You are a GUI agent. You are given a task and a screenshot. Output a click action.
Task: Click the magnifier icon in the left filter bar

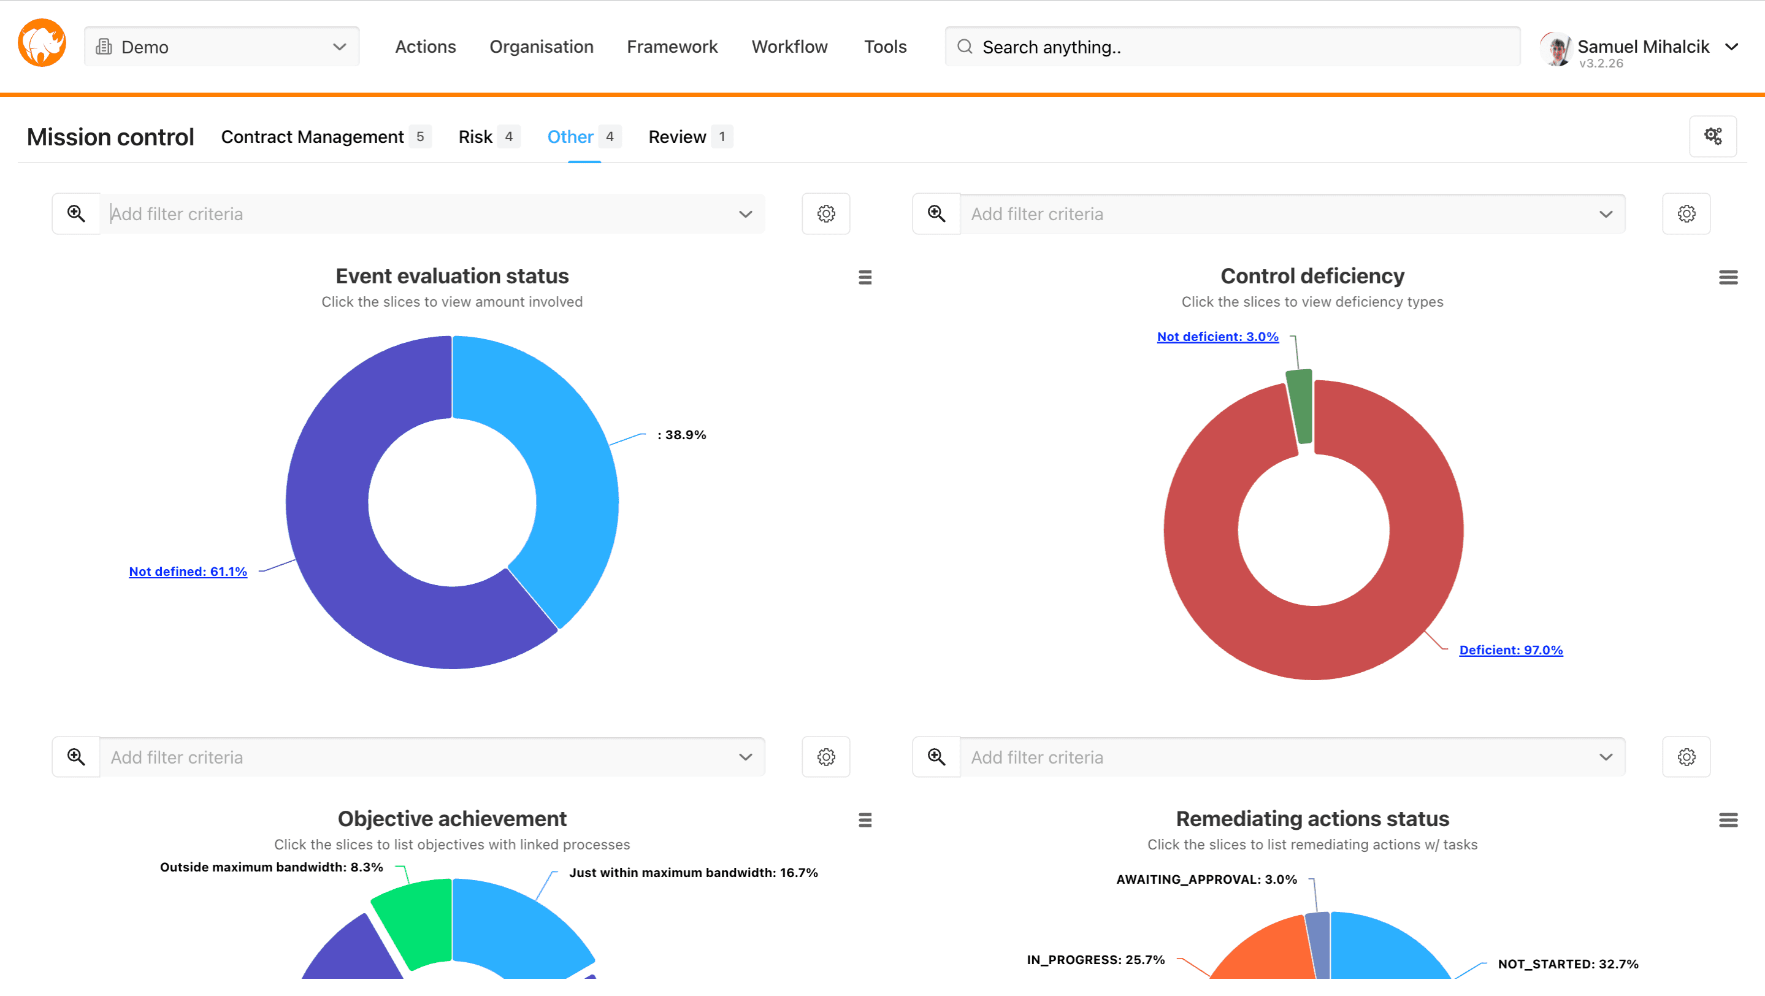pyautogui.click(x=76, y=213)
